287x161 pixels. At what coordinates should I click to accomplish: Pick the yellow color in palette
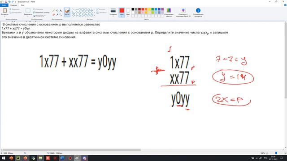149,9
